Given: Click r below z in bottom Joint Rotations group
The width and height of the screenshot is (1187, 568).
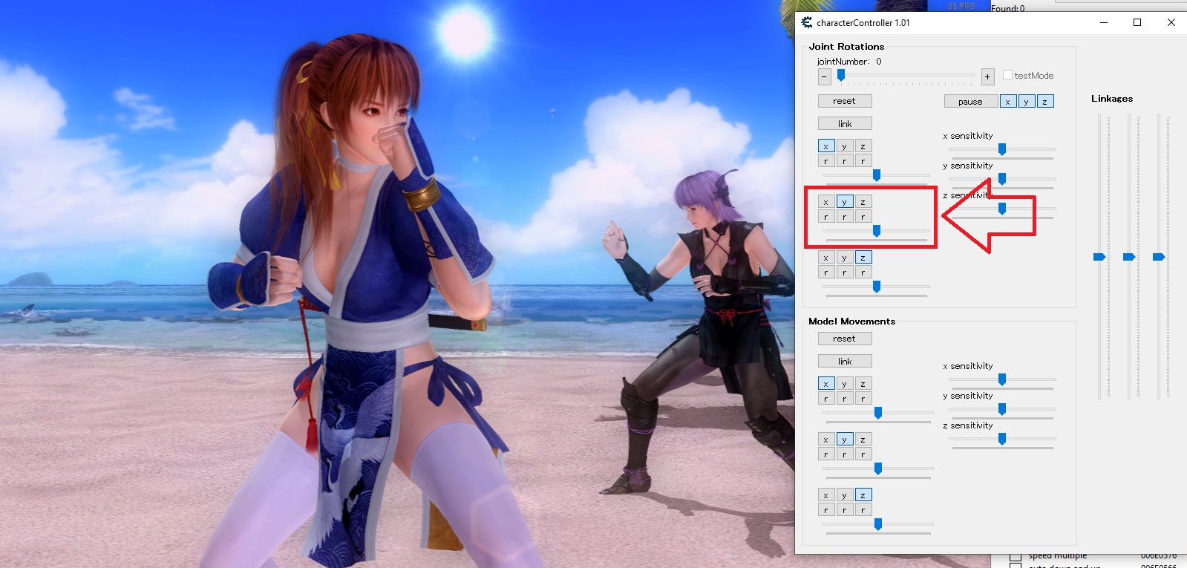Looking at the screenshot, I should pyautogui.click(x=863, y=272).
